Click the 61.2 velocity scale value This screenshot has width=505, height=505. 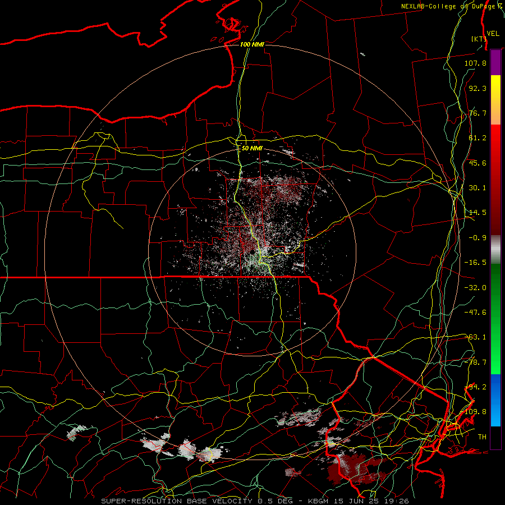[x=478, y=138]
